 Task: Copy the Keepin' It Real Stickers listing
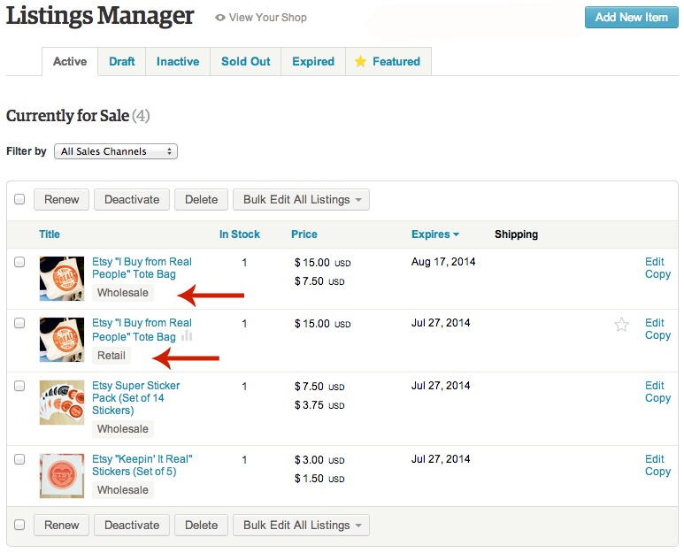point(657,472)
